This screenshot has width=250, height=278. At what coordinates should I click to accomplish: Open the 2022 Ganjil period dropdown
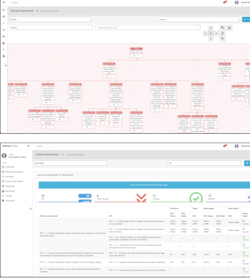(x=70, y=163)
